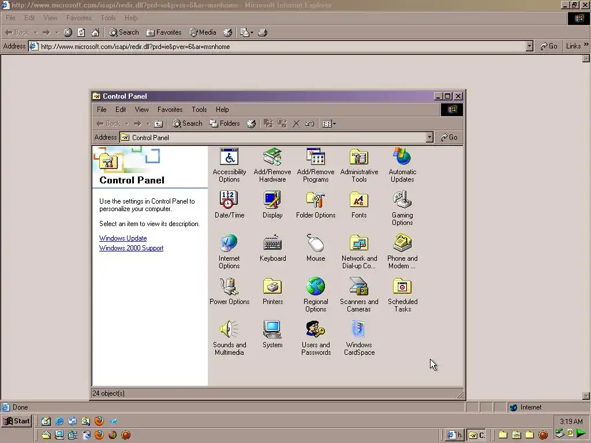
Task: Open the Power Options applet
Action: [229, 291]
